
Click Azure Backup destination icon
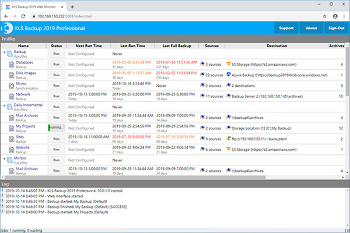point(228,75)
